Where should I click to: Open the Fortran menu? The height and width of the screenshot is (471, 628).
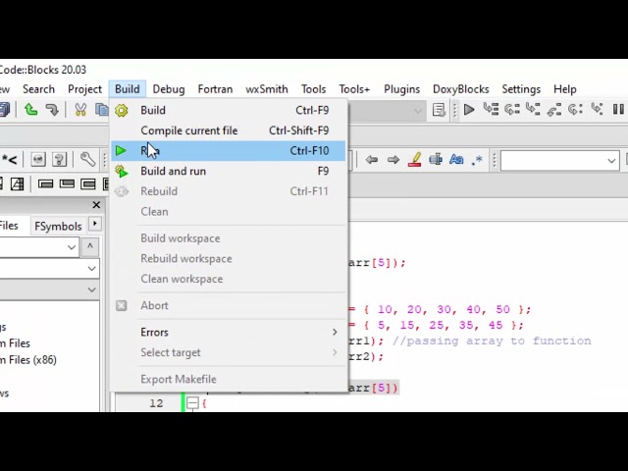[215, 89]
